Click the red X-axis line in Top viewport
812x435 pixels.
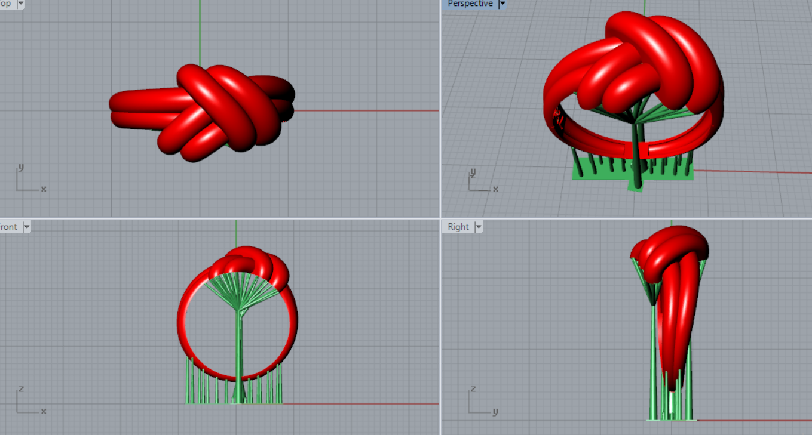click(370, 110)
